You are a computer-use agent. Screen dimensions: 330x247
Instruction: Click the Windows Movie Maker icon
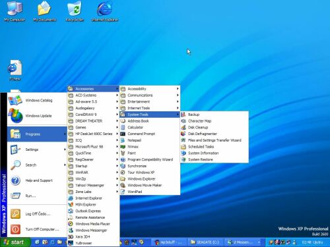pyautogui.click(x=123, y=185)
